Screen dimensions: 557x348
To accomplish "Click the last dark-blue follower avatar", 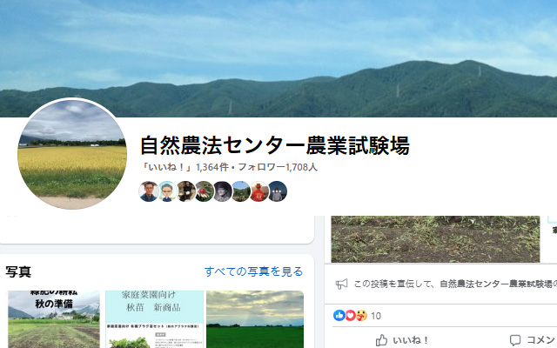I will (278, 191).
